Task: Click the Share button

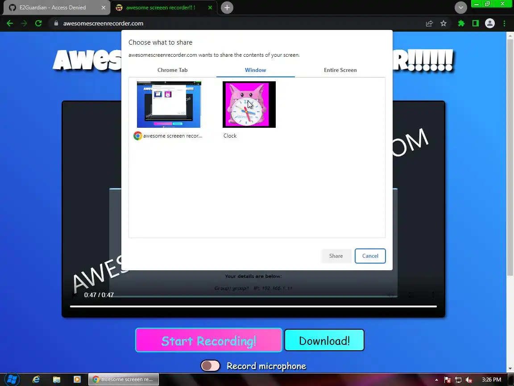Action: 336,256
